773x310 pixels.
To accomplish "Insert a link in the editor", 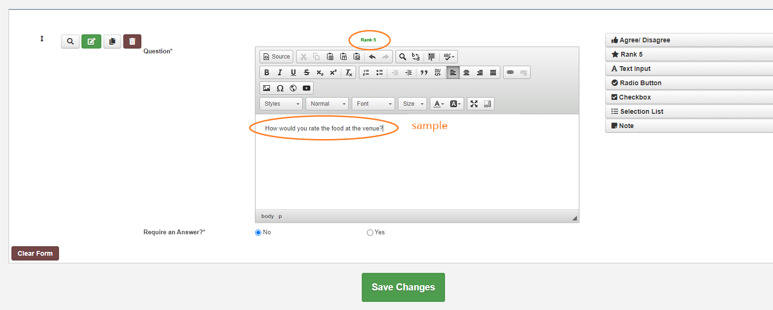I will 510,72.
